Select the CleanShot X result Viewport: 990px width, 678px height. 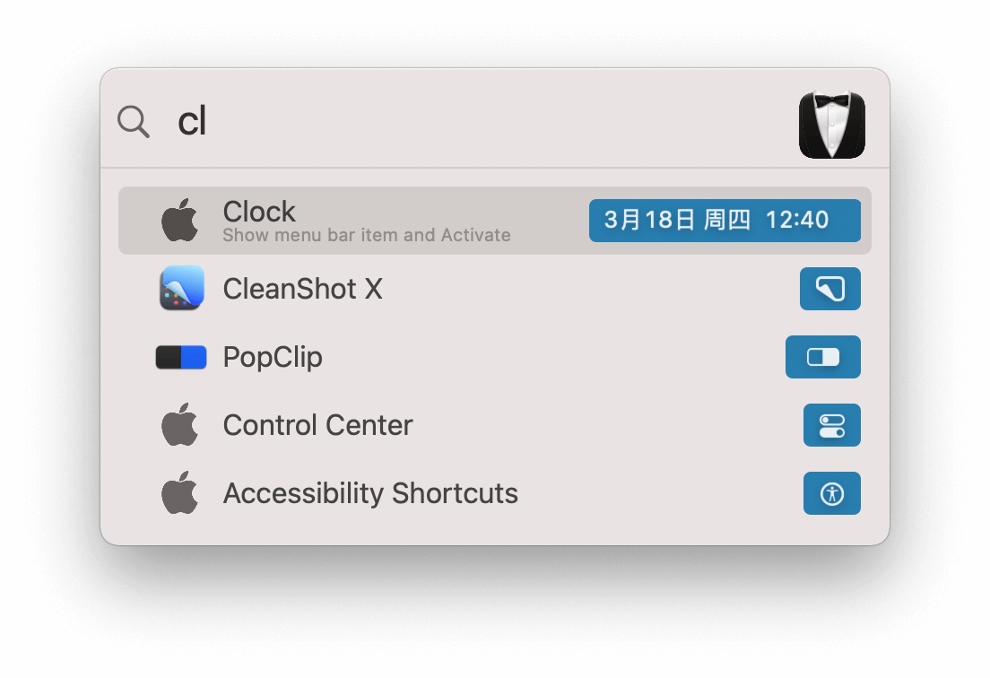494,289
